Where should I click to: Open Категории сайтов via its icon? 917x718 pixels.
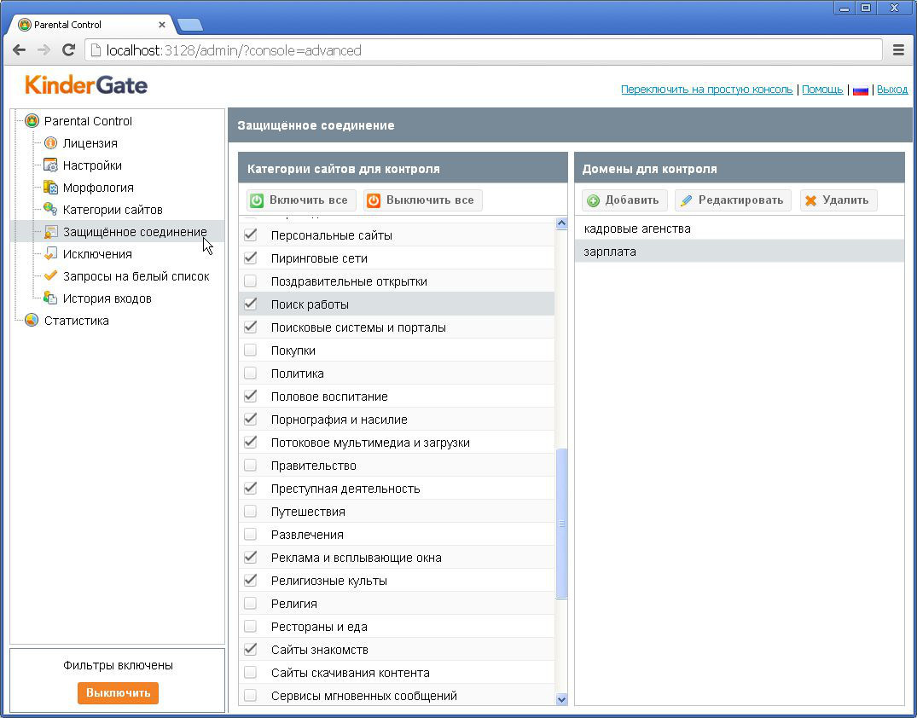click(x=50, y=210)
